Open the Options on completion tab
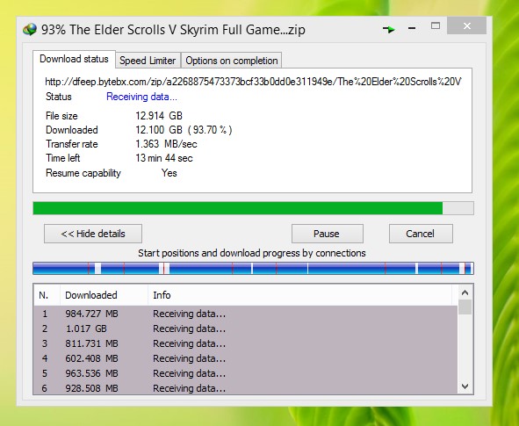This screenshot has width=519, height=426. pos(231,61)
